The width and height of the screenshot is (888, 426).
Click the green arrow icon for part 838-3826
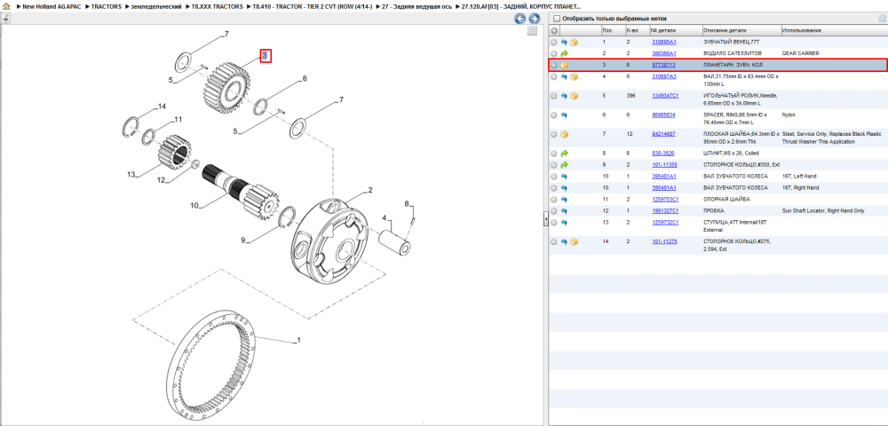coord(564,154)
